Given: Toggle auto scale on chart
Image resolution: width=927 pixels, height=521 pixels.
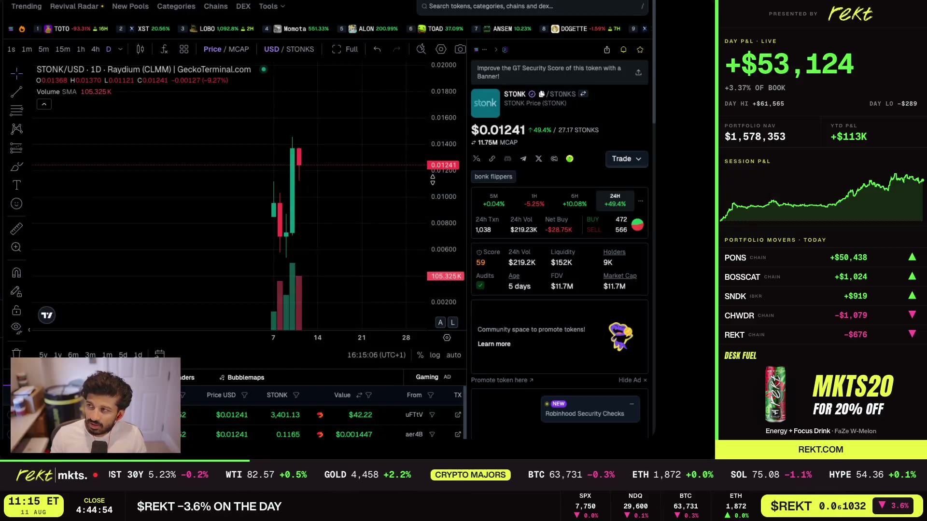Looking at the screenshot, I should click(453, 355).
